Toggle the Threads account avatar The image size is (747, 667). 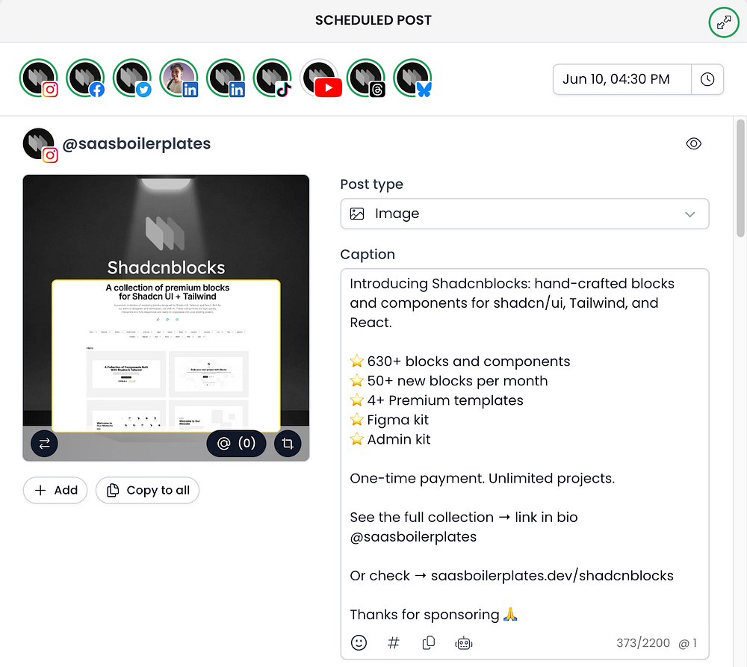pyautogui.click(x=365, y=78)
